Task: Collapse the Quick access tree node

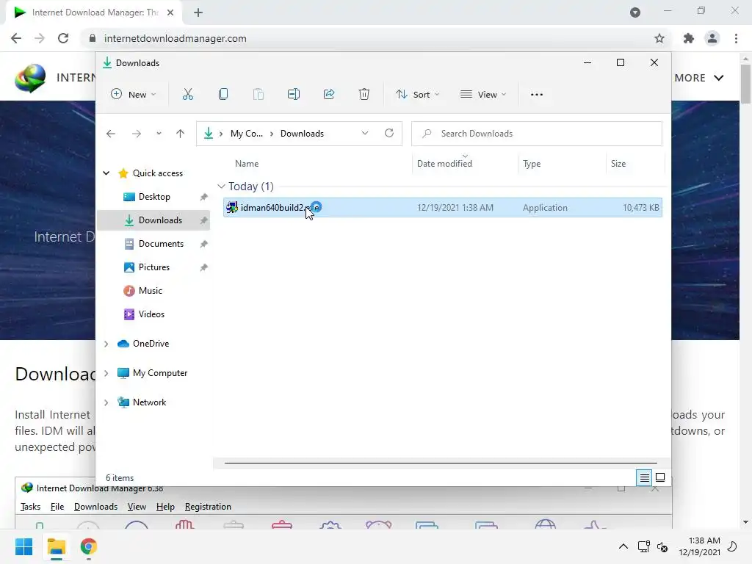Action: [x=106, y=173]
